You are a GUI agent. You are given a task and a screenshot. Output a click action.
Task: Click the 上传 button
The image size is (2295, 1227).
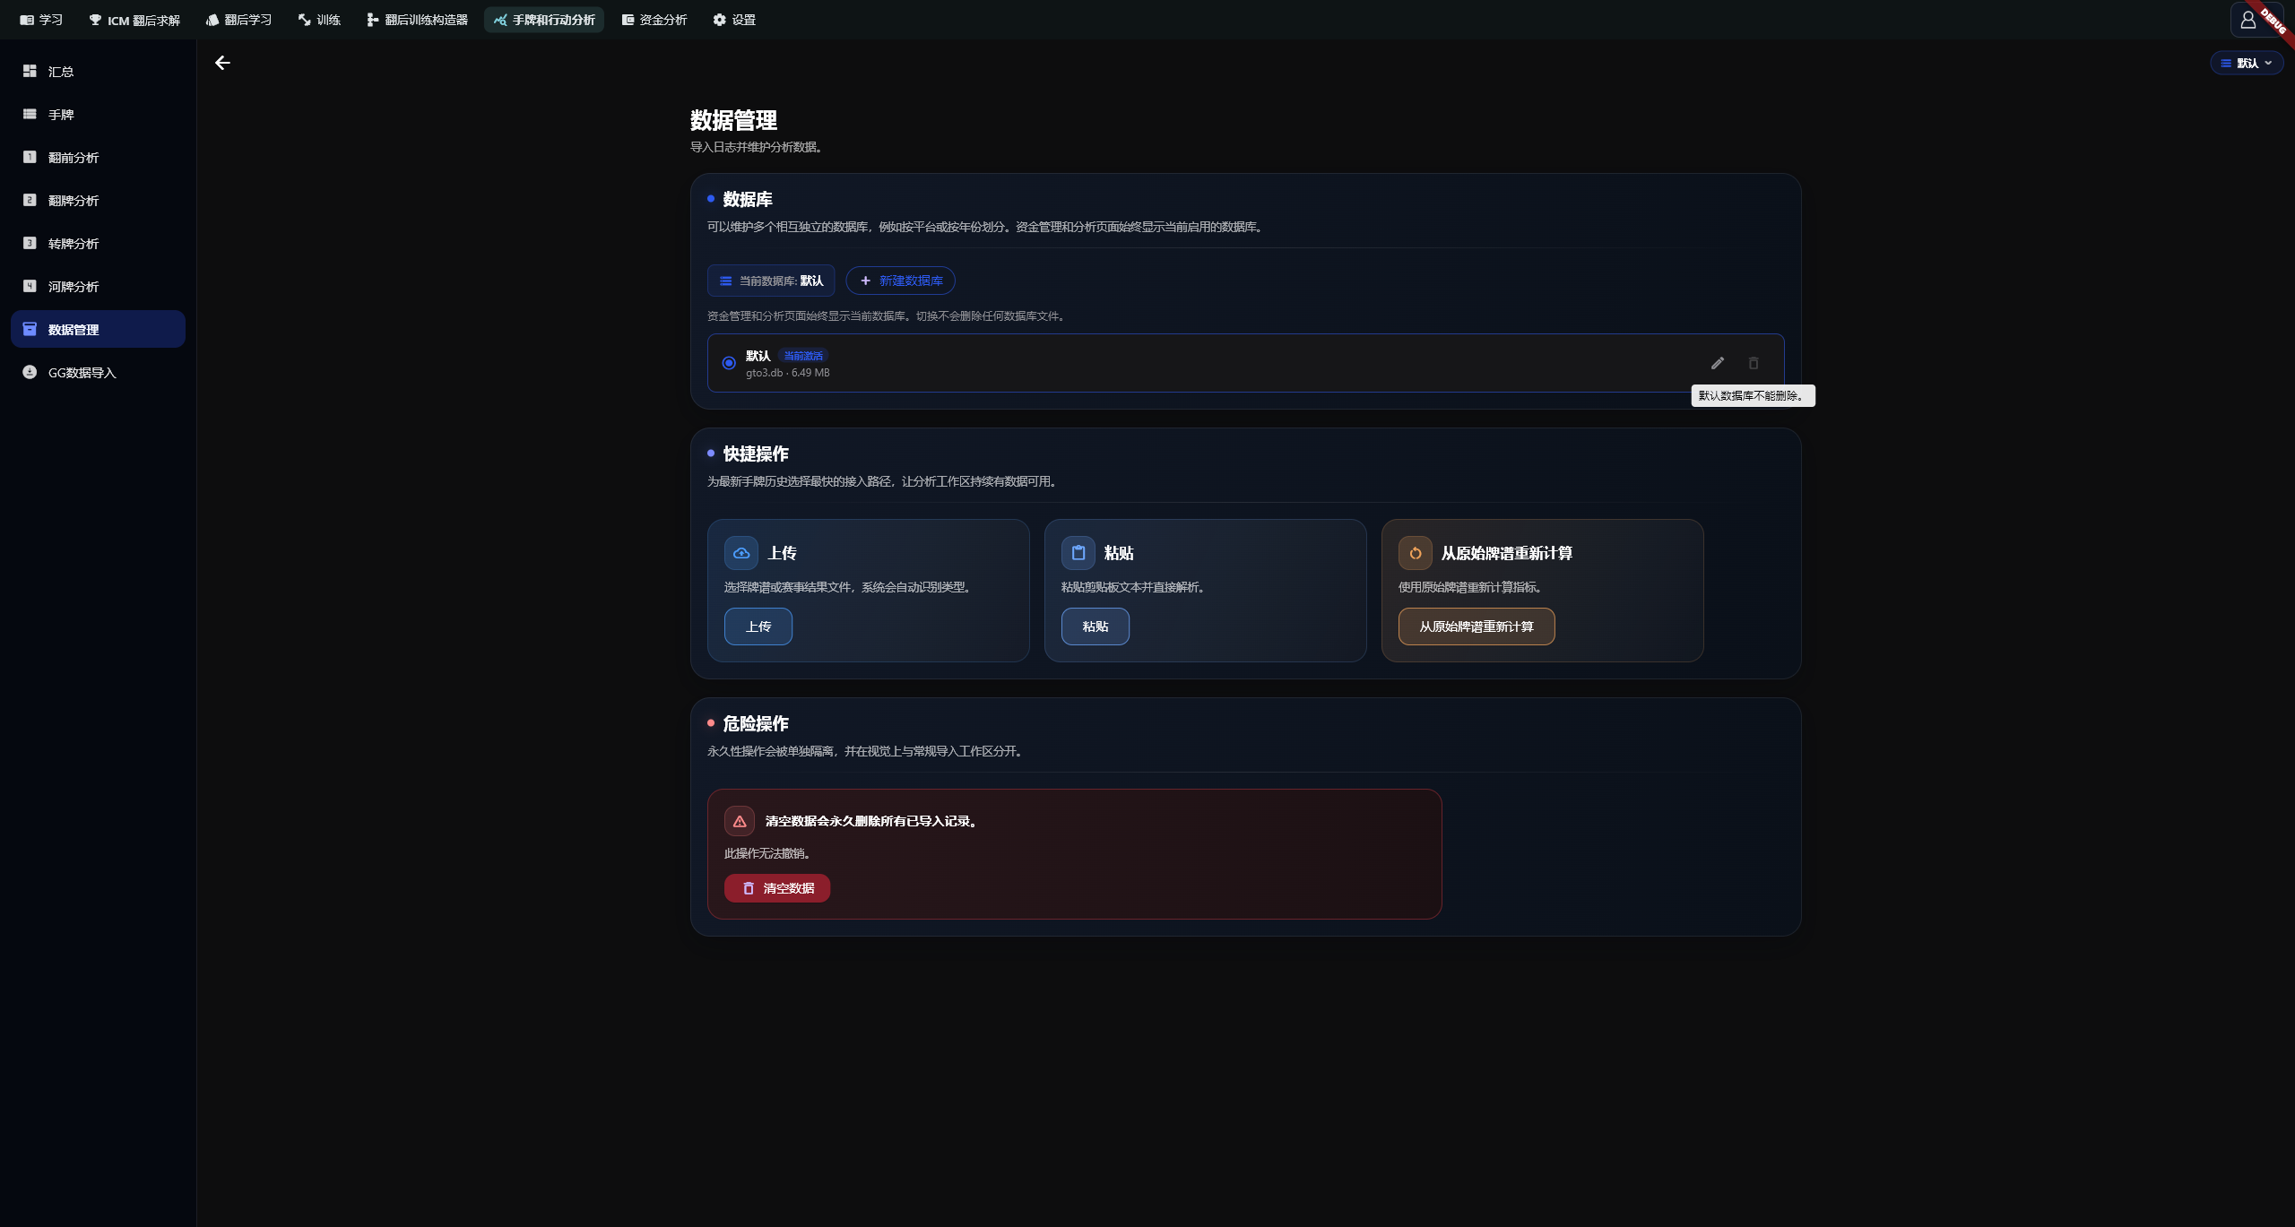758,626
